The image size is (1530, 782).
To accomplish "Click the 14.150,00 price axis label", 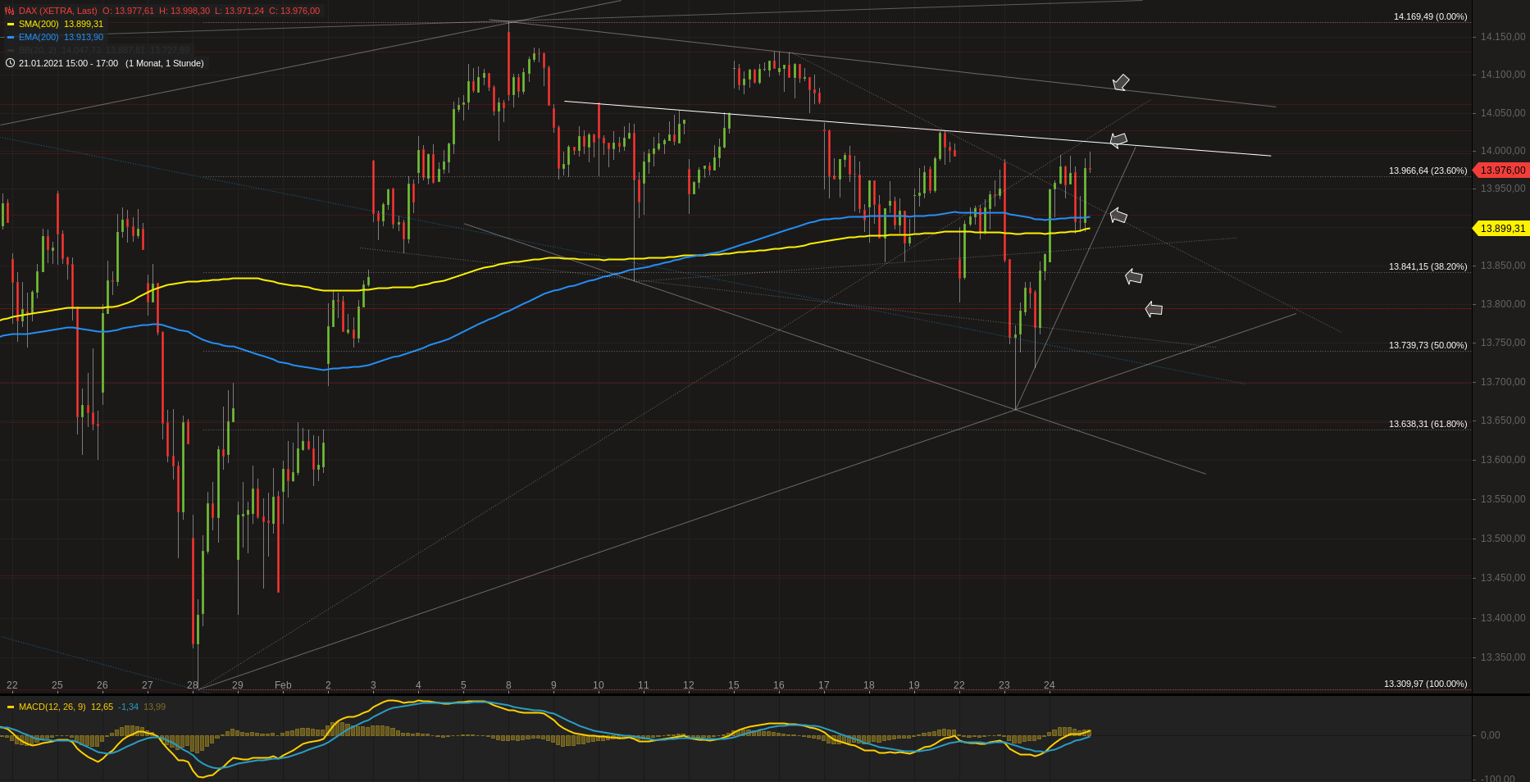I will [x=1502, y=37].
